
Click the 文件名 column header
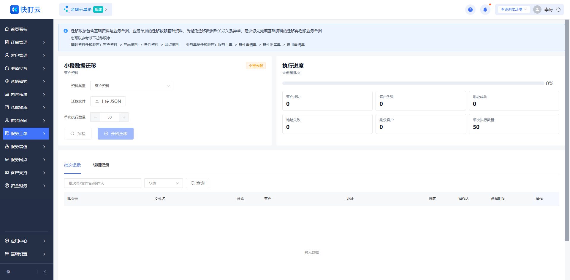160,199
